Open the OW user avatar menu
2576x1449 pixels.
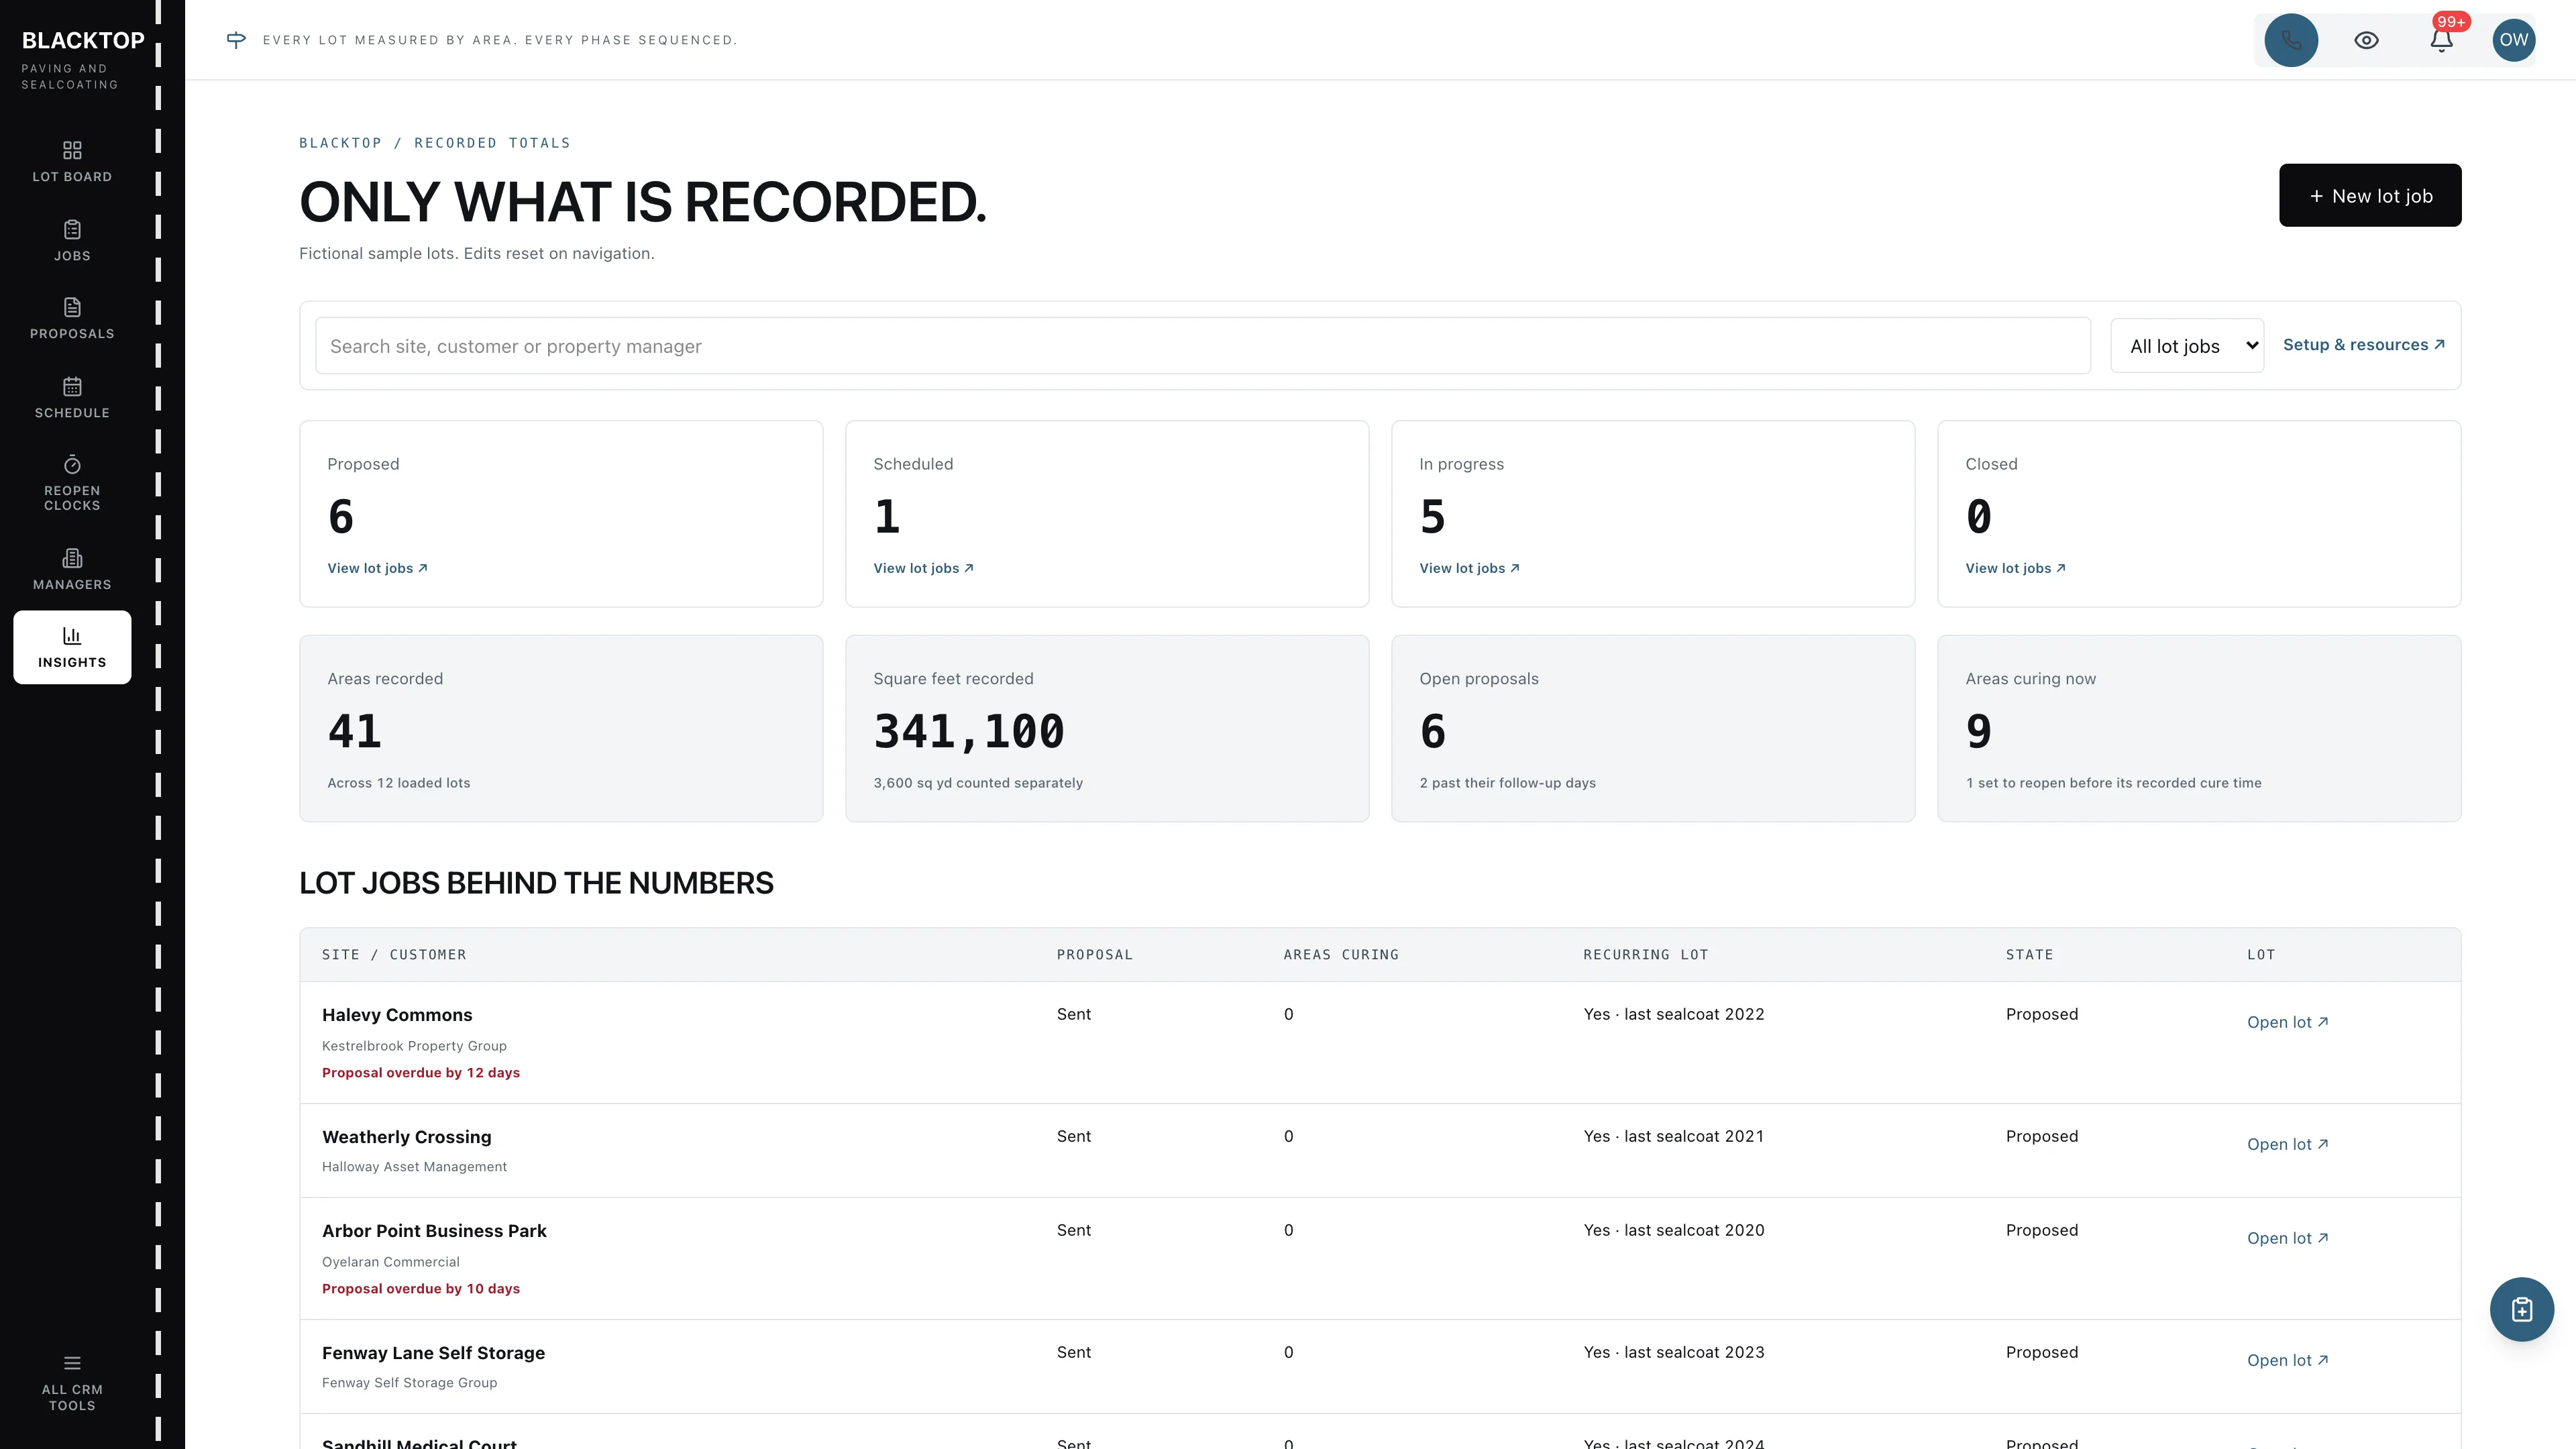pos(2513,40)
